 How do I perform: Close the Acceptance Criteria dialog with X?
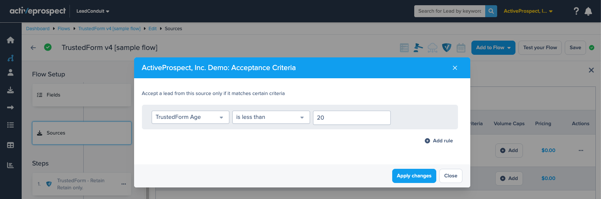(x=455, y=68)
